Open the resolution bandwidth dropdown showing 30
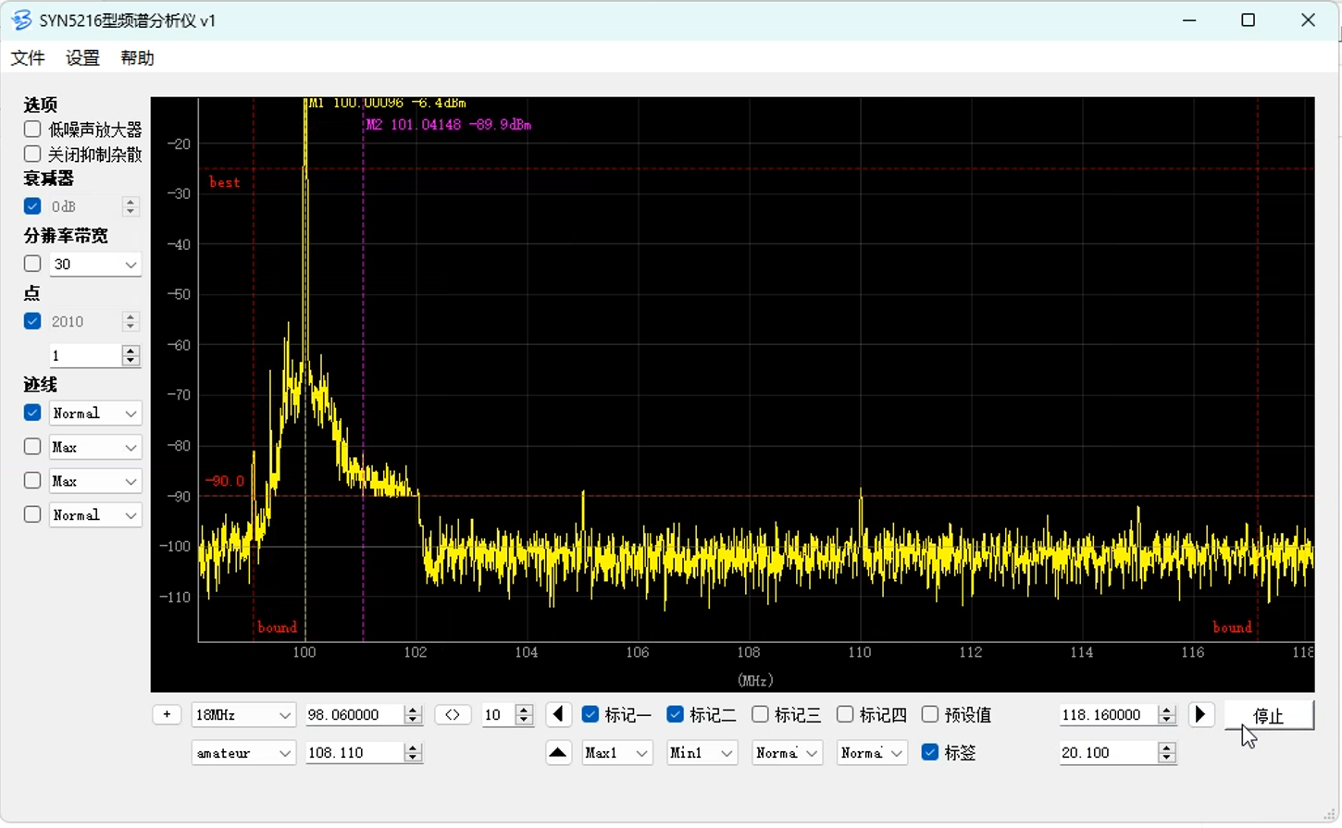The height and width of the screenshot is (828, 1342). [x=95, y=264]
